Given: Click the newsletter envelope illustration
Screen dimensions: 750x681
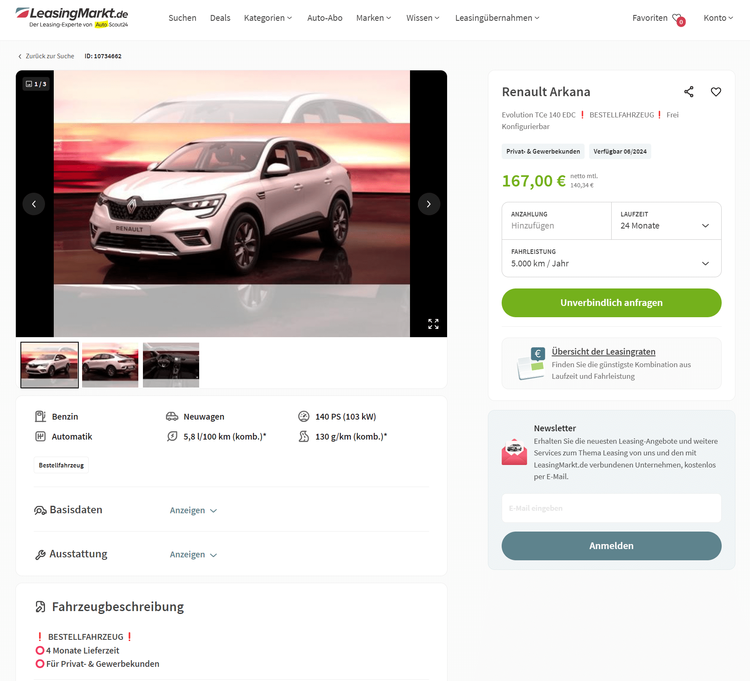Looking at the screenshot, I should (514, 452).
